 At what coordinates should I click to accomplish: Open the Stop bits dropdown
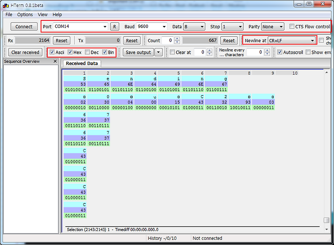232,26
